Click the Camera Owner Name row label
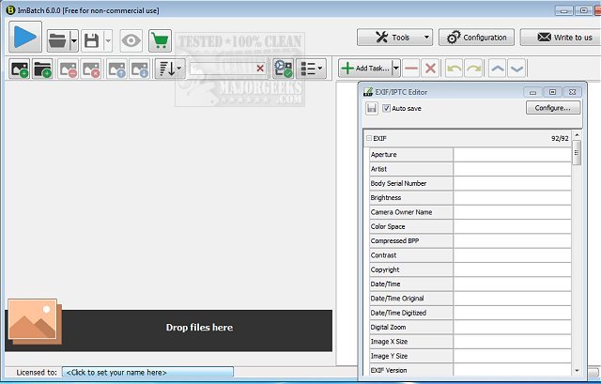 411,212
